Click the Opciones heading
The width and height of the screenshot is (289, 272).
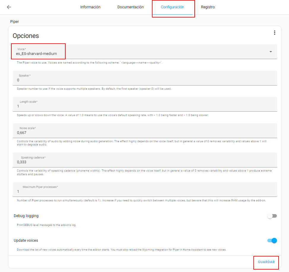coord(26,36)
